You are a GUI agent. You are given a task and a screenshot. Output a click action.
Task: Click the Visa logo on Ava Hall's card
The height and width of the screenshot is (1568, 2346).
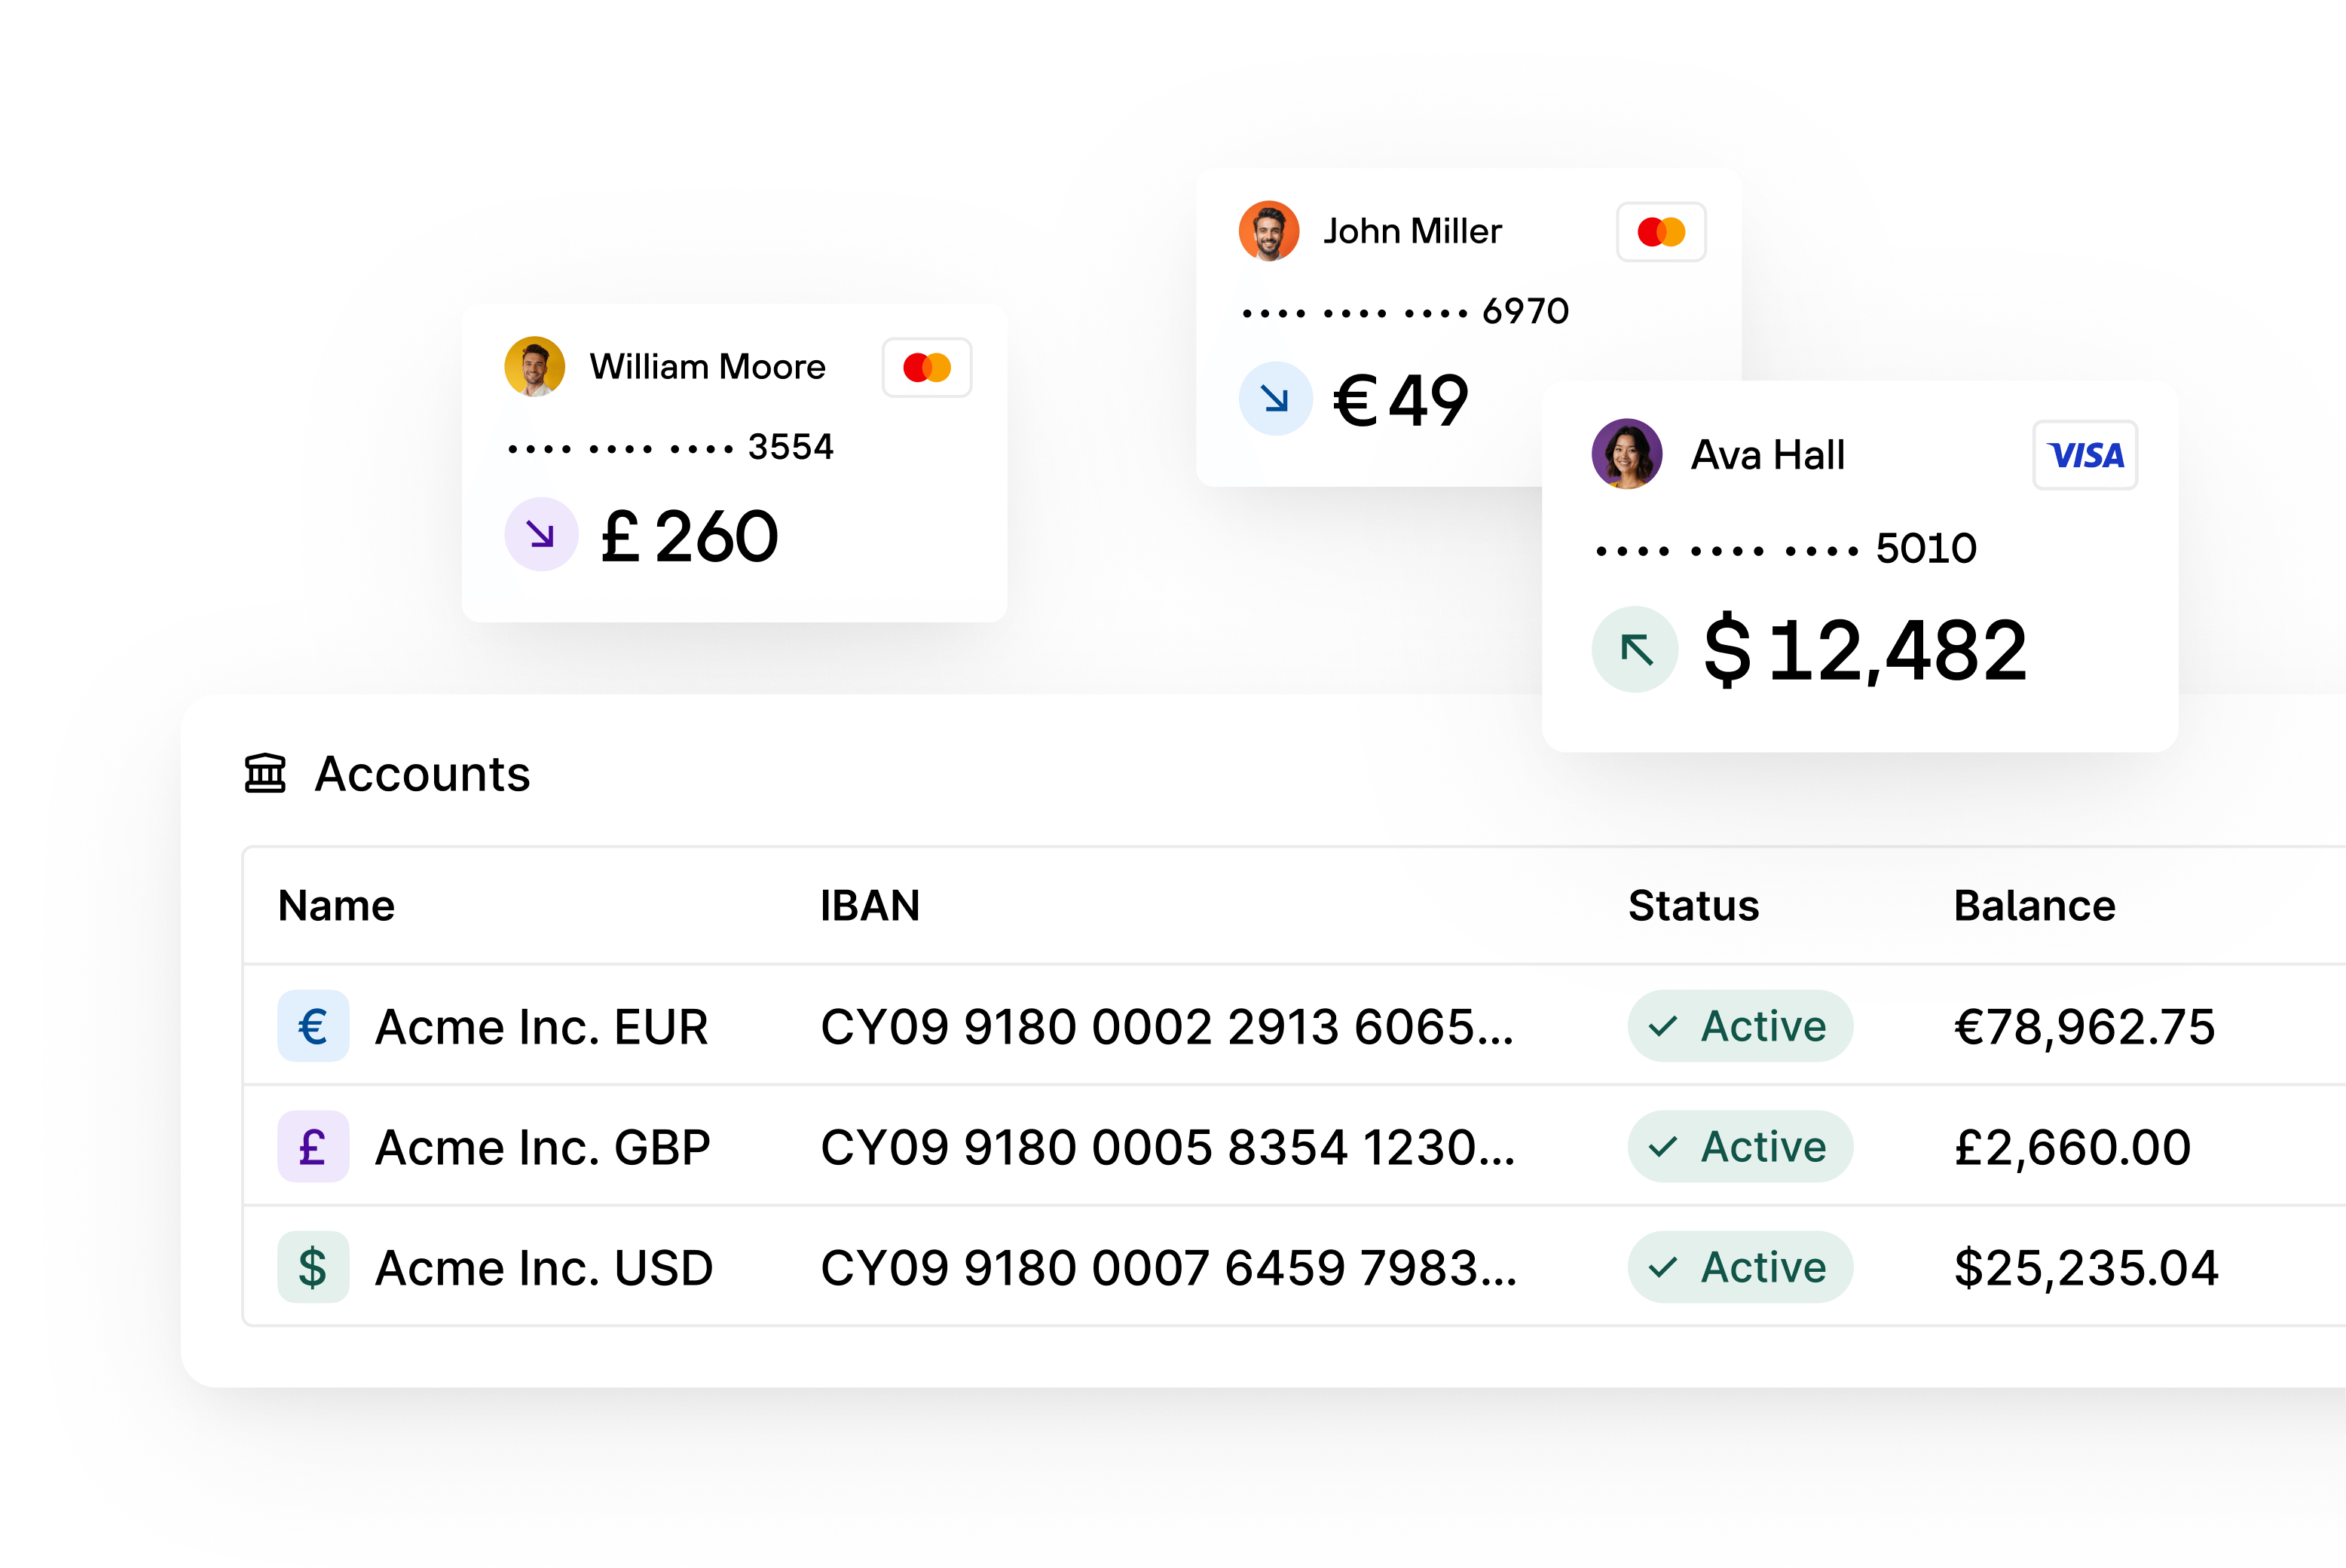point(2085,456)
